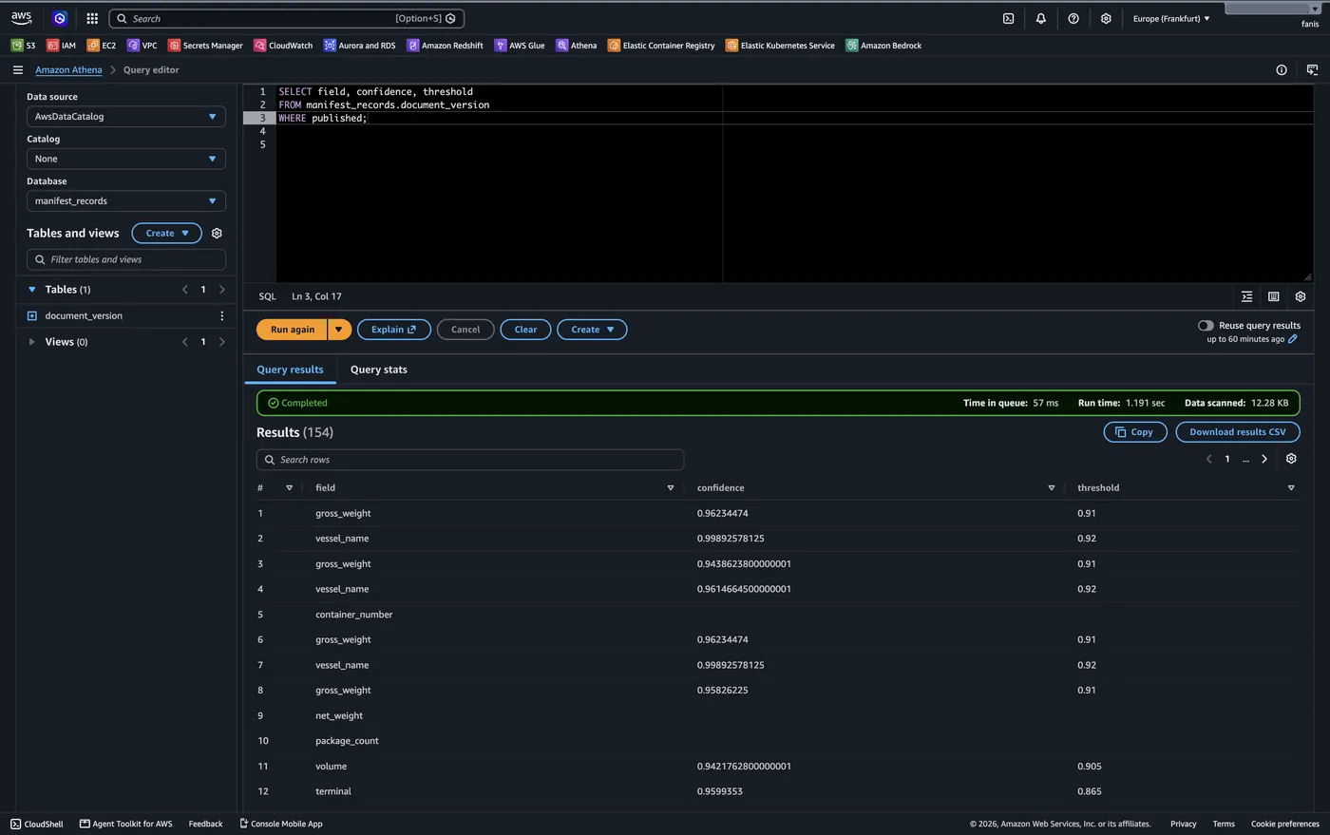Viewport: 1330px width, 835px height.
Task: Click Clear button
Action: click(x=525, y=330)
